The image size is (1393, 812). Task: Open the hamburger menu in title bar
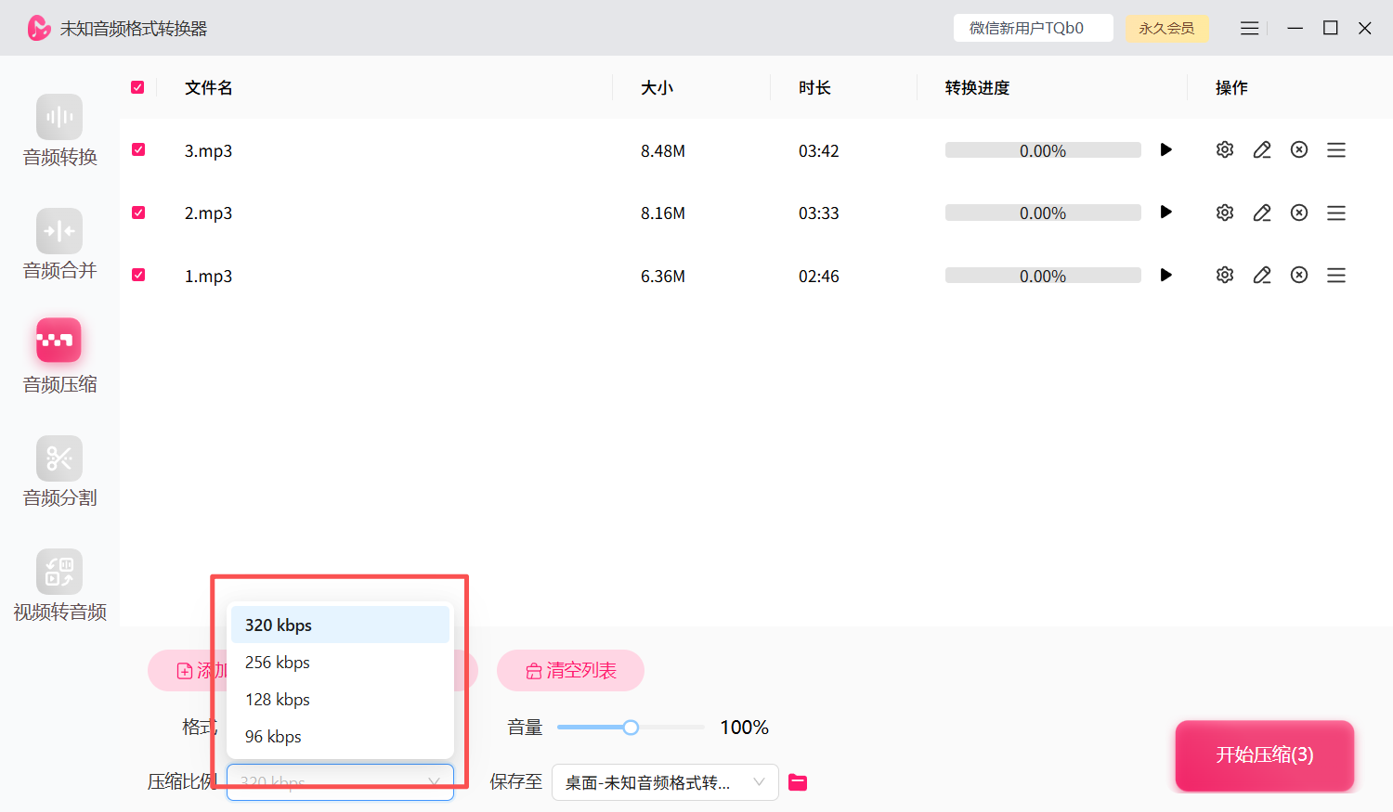(x=1250, y=28)
